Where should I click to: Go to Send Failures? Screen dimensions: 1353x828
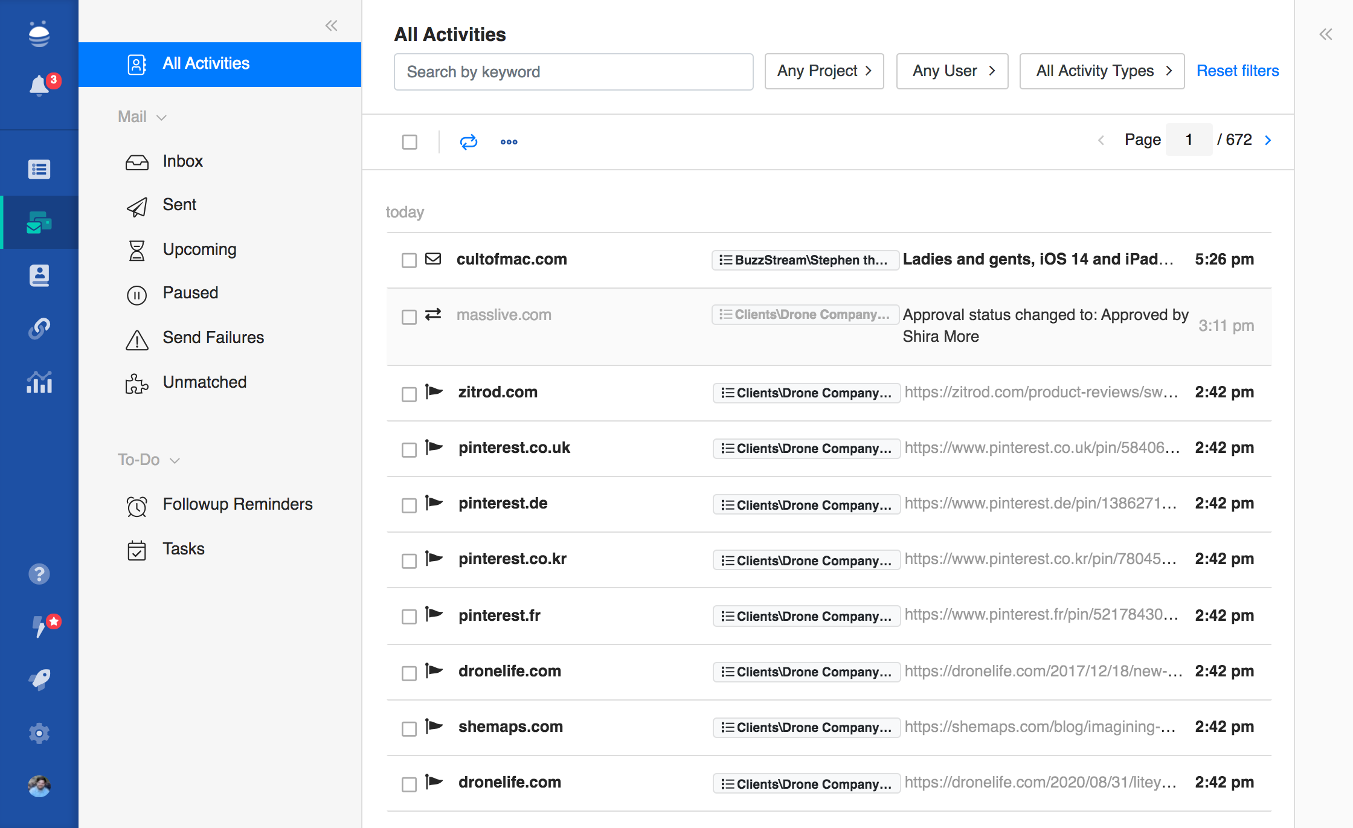[213, 338]
